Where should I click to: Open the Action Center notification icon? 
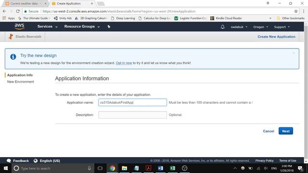tap(300, 168)
